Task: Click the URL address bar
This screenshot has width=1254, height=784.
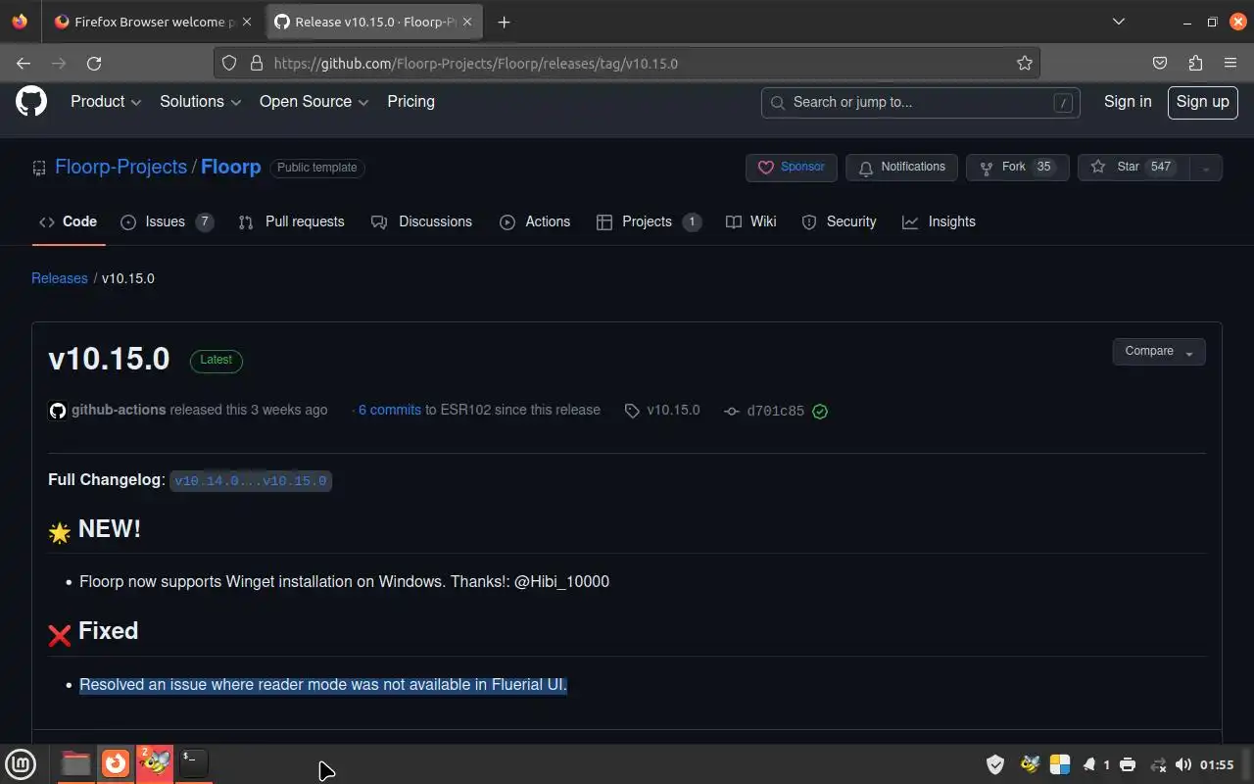Action: 627,63
